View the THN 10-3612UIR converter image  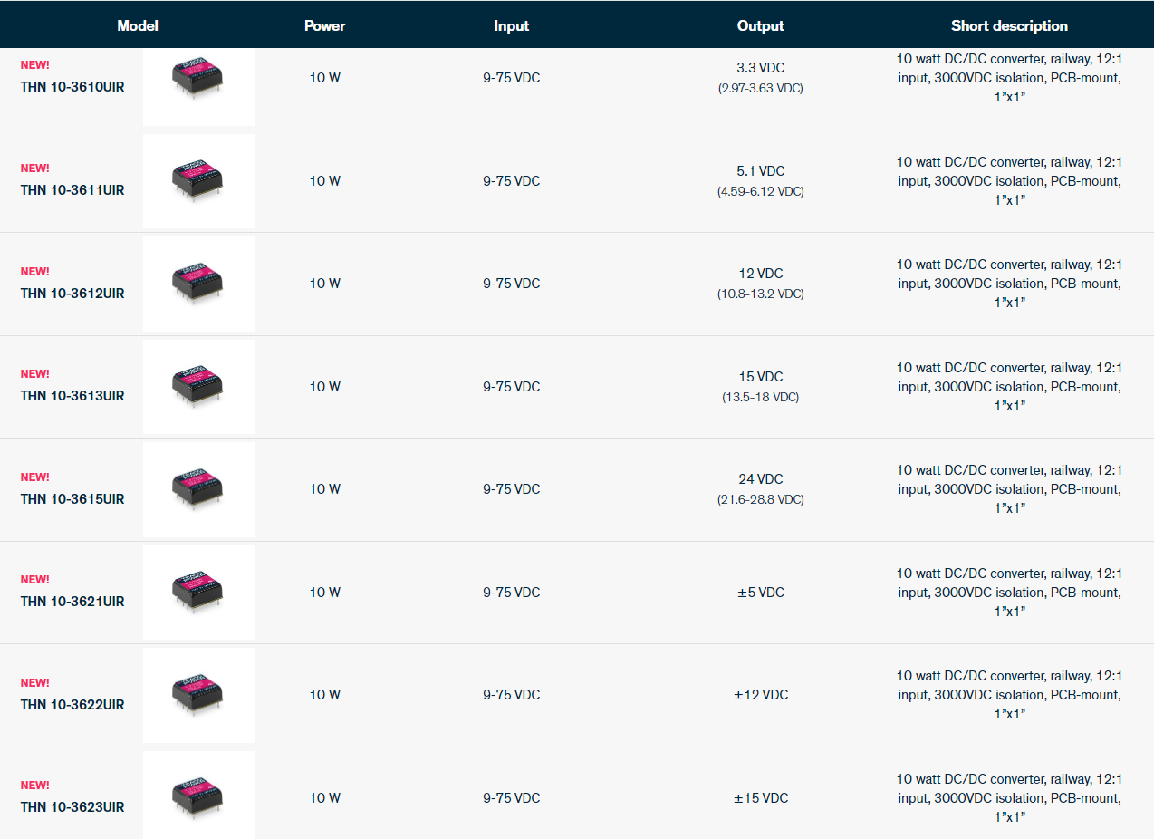(x=198, y=284)
